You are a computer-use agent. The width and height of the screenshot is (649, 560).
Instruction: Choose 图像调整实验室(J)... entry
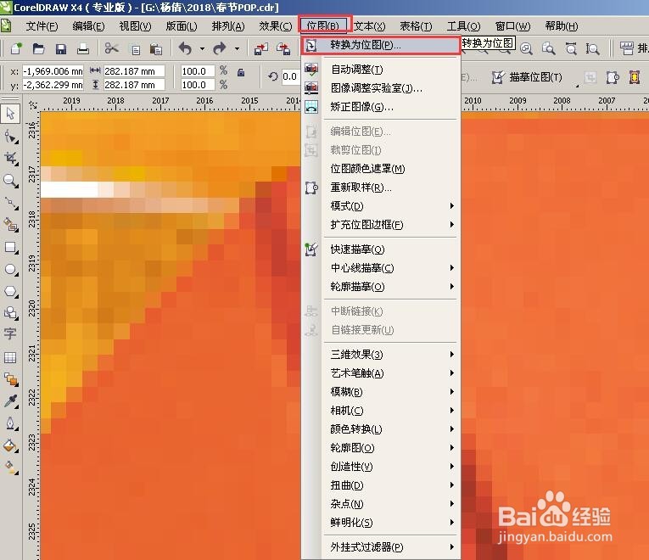click(x=381, y=88)
